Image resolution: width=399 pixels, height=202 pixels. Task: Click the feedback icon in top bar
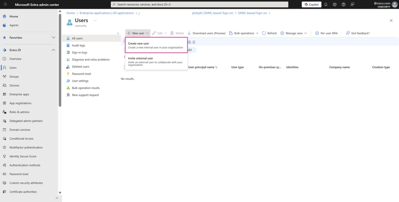click(352, 4)
